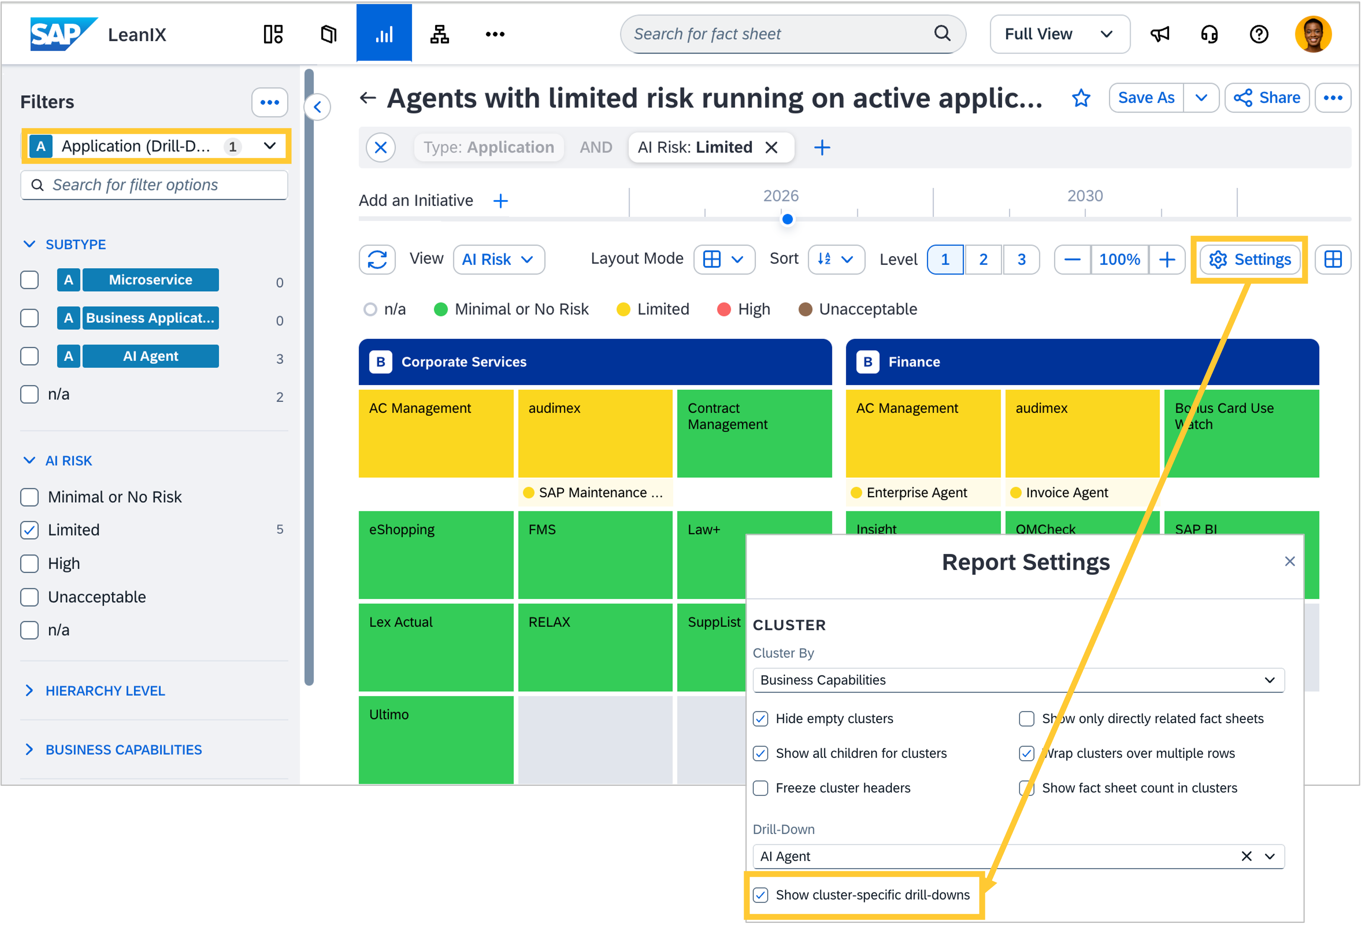The image size is (1362, 925).
Task: Click the yellow Limited legend dot
Action: tap(623, 309)
